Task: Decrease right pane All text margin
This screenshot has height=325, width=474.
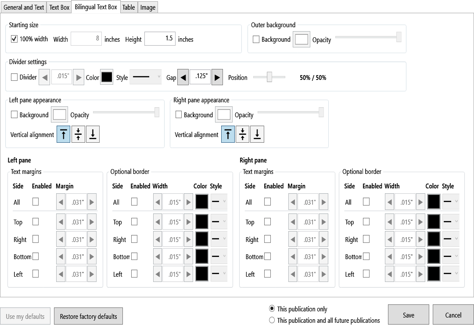Action: [x=293, y=202]
